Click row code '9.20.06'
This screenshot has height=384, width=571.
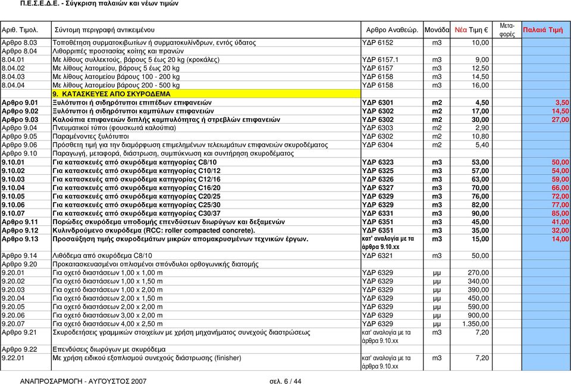click(x=13, y=316)
